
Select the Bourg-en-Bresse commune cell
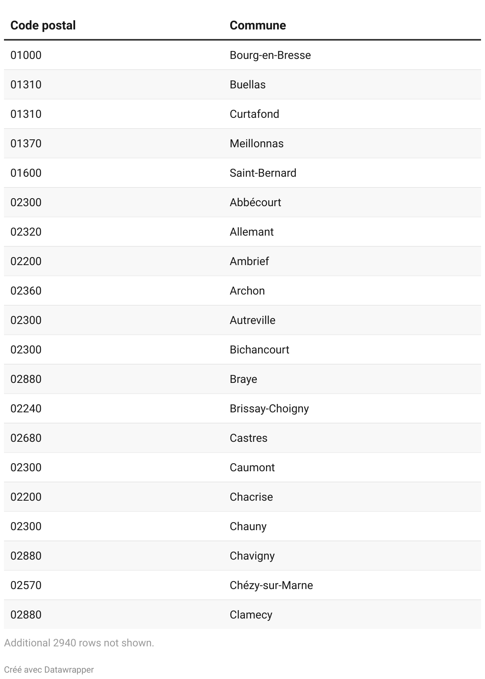[270, 55]
